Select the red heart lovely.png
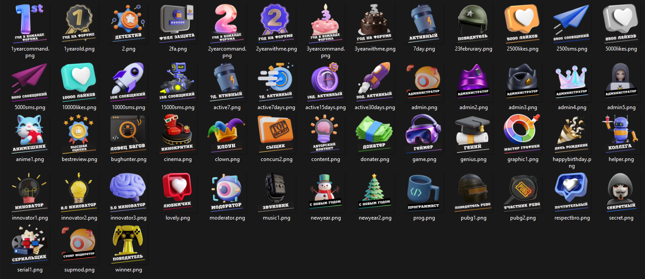This screenshot has width=645, height=279. click(x=178, y=193)
